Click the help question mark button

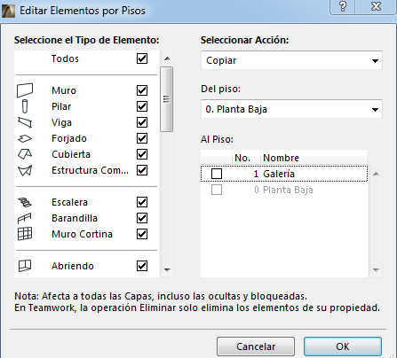click(343, 6)
